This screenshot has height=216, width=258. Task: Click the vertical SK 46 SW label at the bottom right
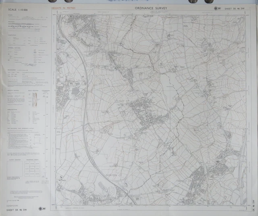(x=253, y=206)
